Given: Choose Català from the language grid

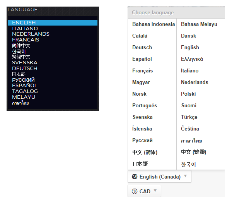Looking at the screenshot, I should [x=140, y=36].
